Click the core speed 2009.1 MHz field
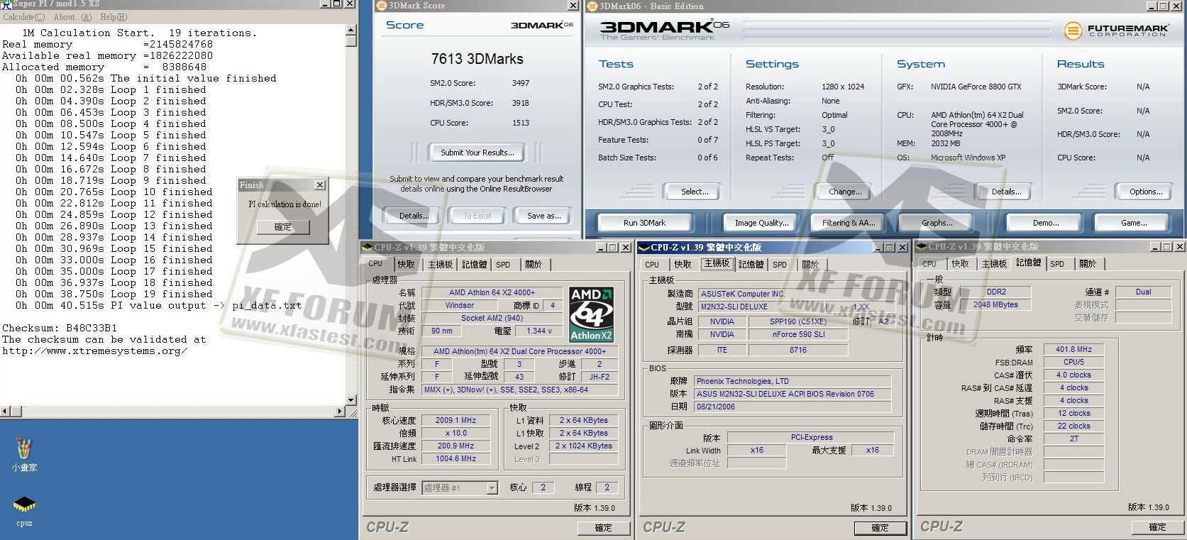Image resolution: width=1187 pixels, height=540 pixels. (x=456, y=420)
